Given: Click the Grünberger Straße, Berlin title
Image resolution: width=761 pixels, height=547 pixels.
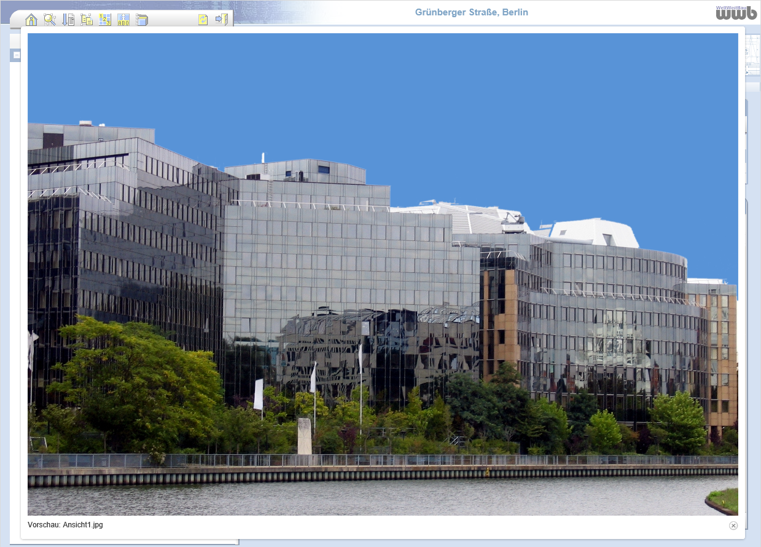Looking at the screenshot, I should (471, 12).
